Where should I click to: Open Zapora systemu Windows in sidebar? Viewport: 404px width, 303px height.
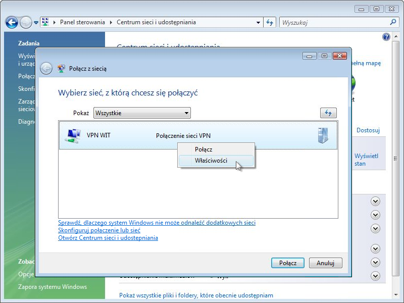pyautogui.click(x=53, y=287)
